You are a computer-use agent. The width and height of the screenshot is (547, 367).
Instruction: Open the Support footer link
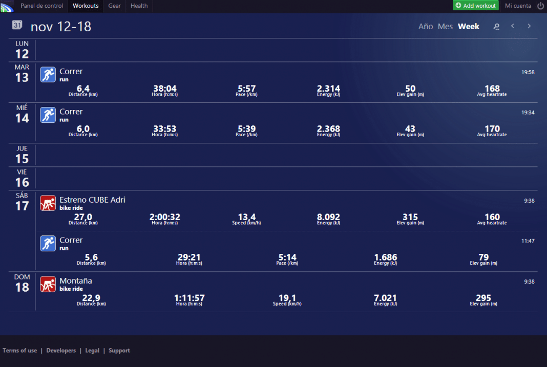(119, 350)
